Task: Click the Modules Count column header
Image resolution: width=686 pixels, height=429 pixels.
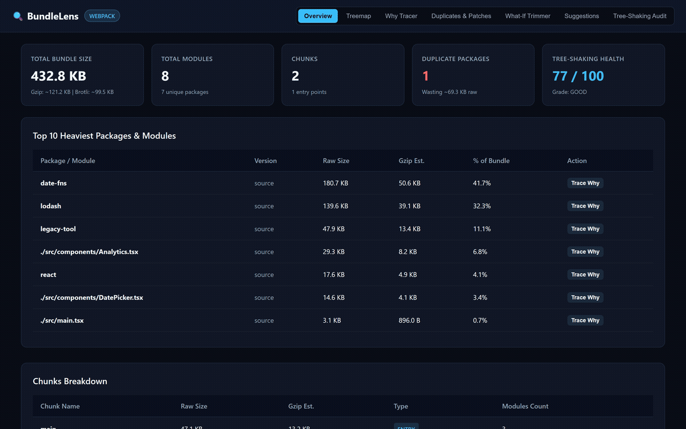Action: click(525, 406)
